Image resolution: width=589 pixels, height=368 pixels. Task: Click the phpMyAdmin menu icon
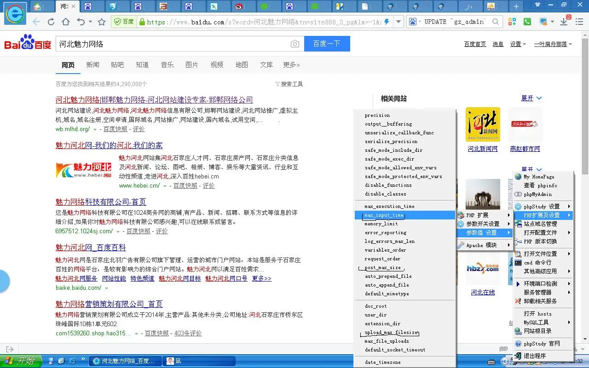click(518, 194)
